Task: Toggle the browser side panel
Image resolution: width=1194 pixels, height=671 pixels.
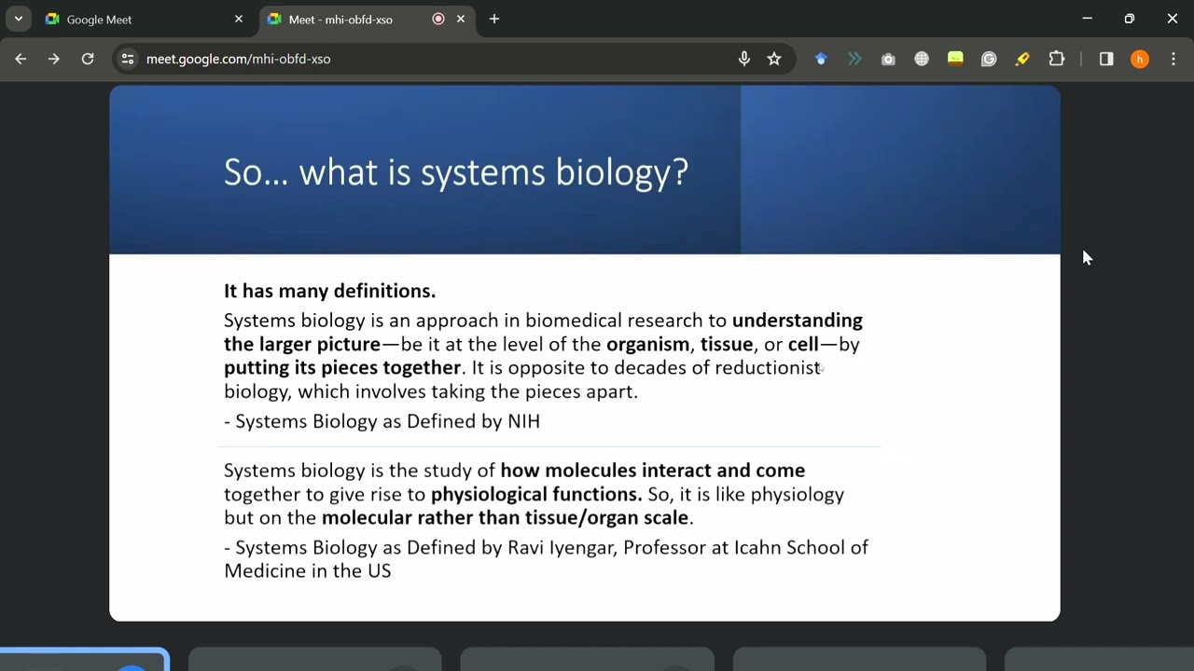Action: 1106,59
